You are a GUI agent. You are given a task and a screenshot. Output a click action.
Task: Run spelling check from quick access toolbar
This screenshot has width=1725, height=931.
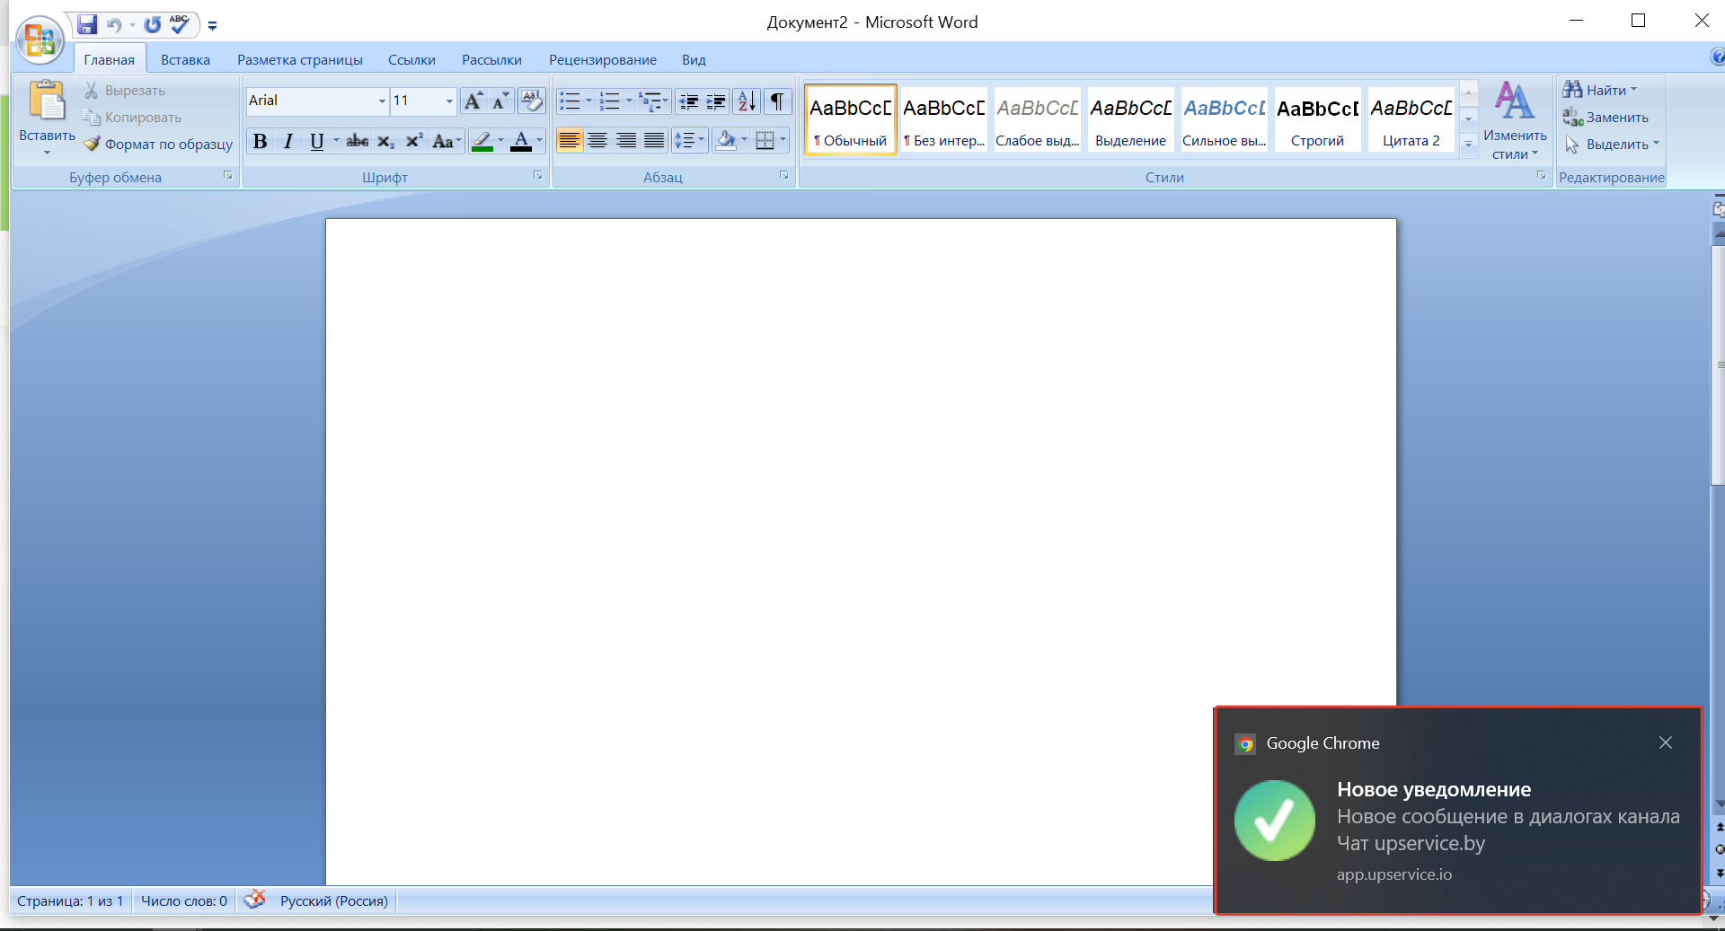[180, 24]
